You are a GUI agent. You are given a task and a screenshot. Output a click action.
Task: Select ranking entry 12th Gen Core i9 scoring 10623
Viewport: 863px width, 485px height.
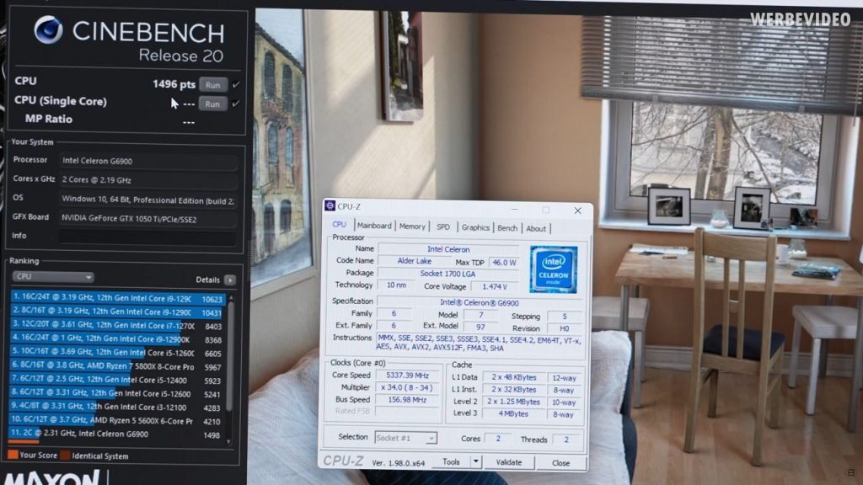tap(118, 298)
